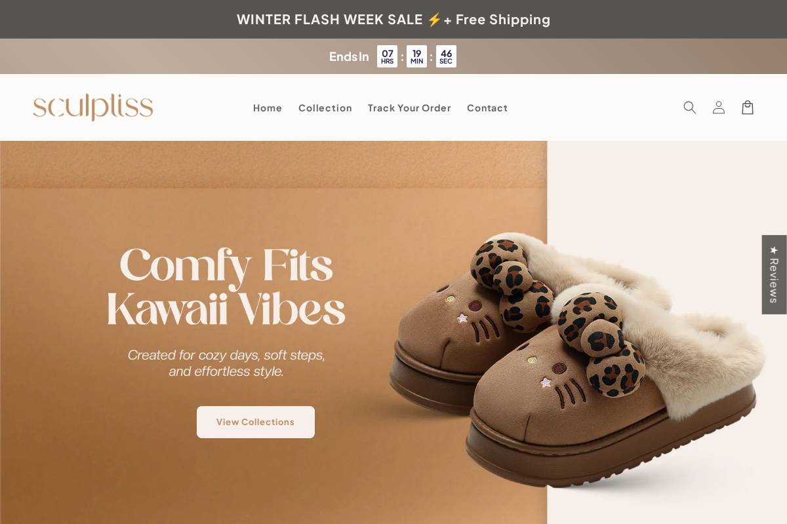
Task: Click the lightning bolt icon in banner
Action: point(434,20)
